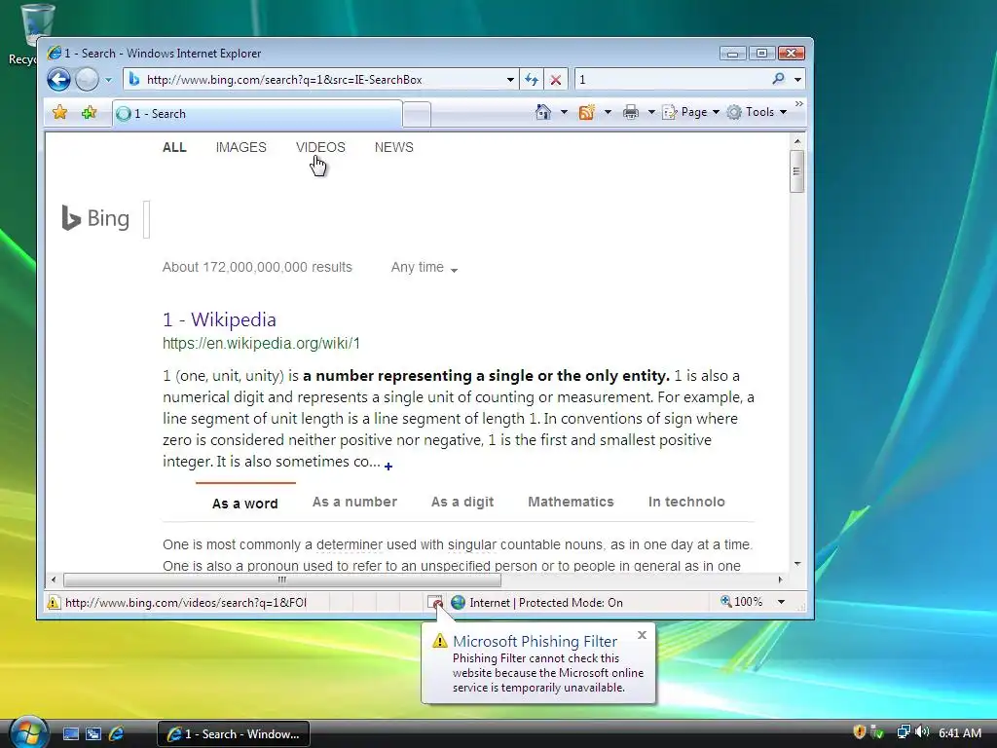Select the 'As a digit' tab
Viewport: 997px width, 748px height.
(x=462, y=502)
